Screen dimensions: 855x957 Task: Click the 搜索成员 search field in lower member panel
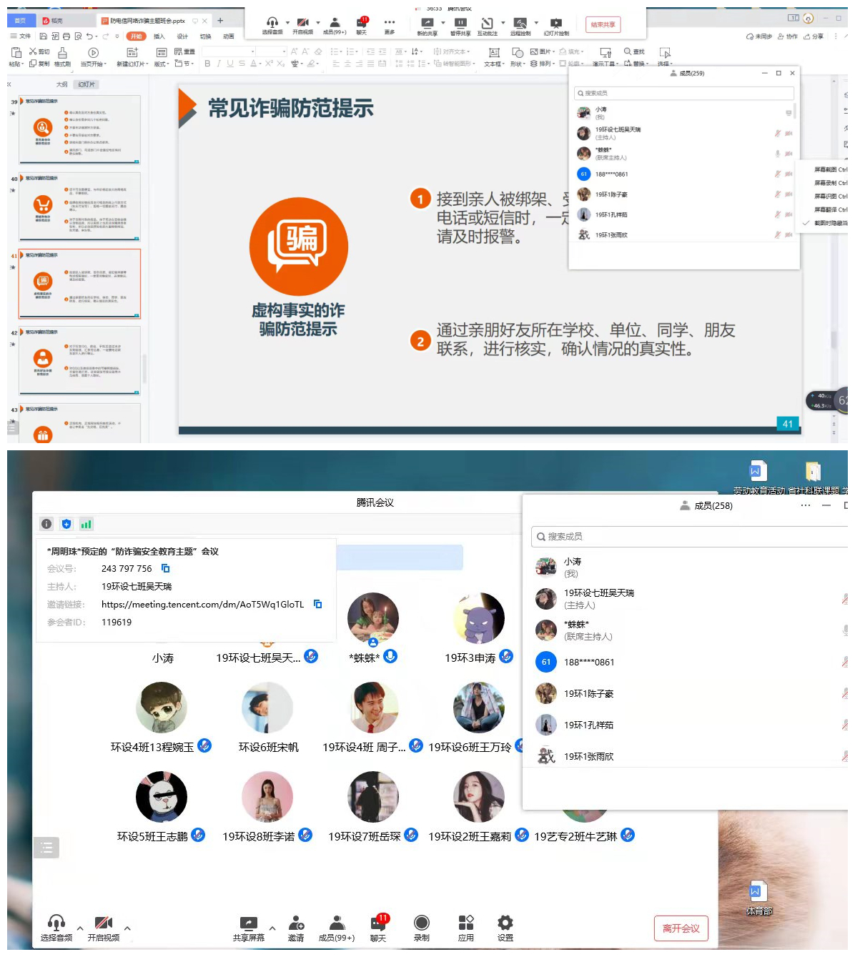coord(686,537)
